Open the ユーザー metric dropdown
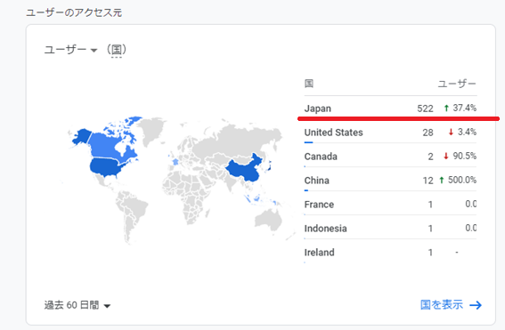The height and width of the screenshot is (330, 505). coord(70,50)
